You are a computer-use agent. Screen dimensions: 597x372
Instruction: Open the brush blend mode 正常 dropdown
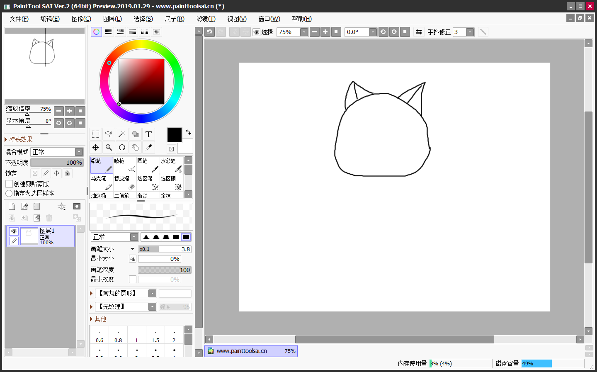coord(114,237)
